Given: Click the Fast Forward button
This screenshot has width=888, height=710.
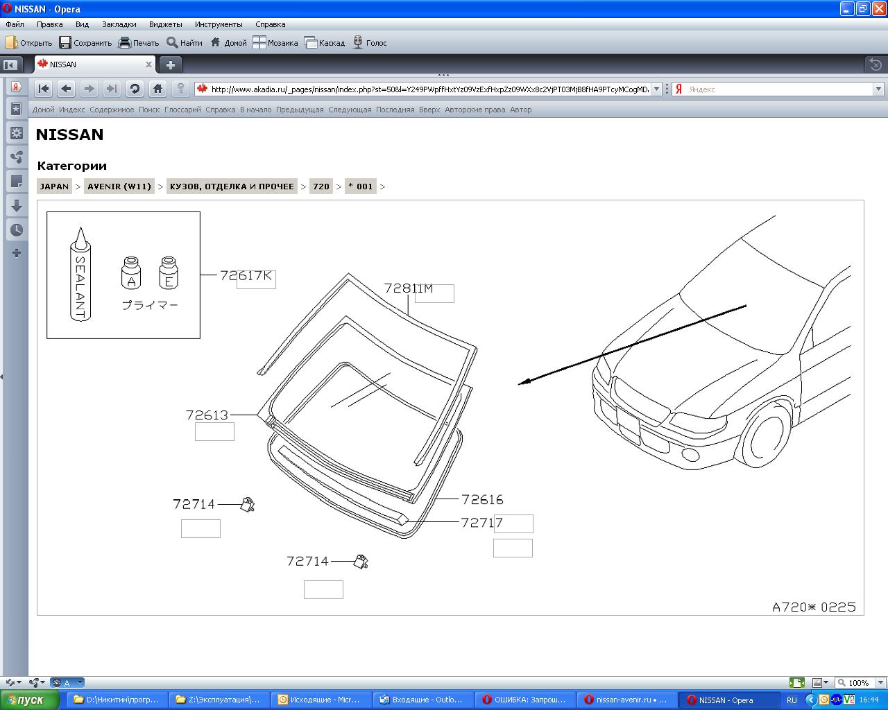Looking at the screenshot, I should tap(111, 89).
